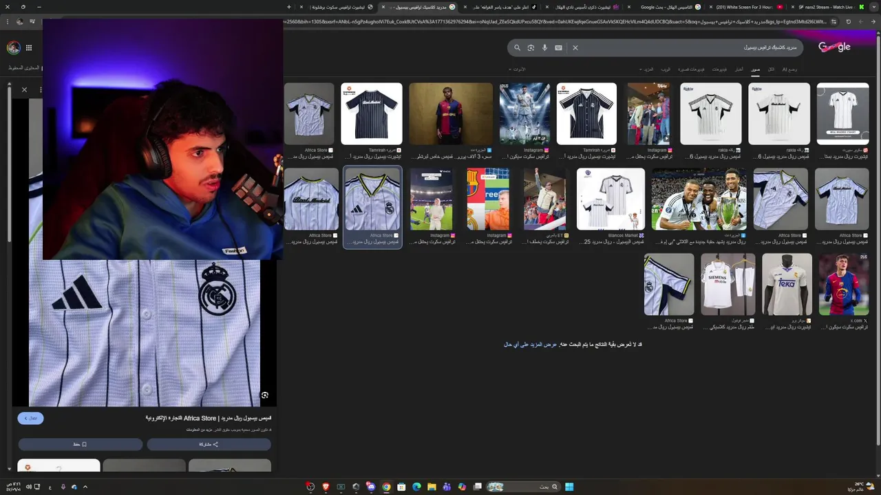
Task: Open the Teka white jersey mannequin thumbnail
Action: [x=787, y=284]
